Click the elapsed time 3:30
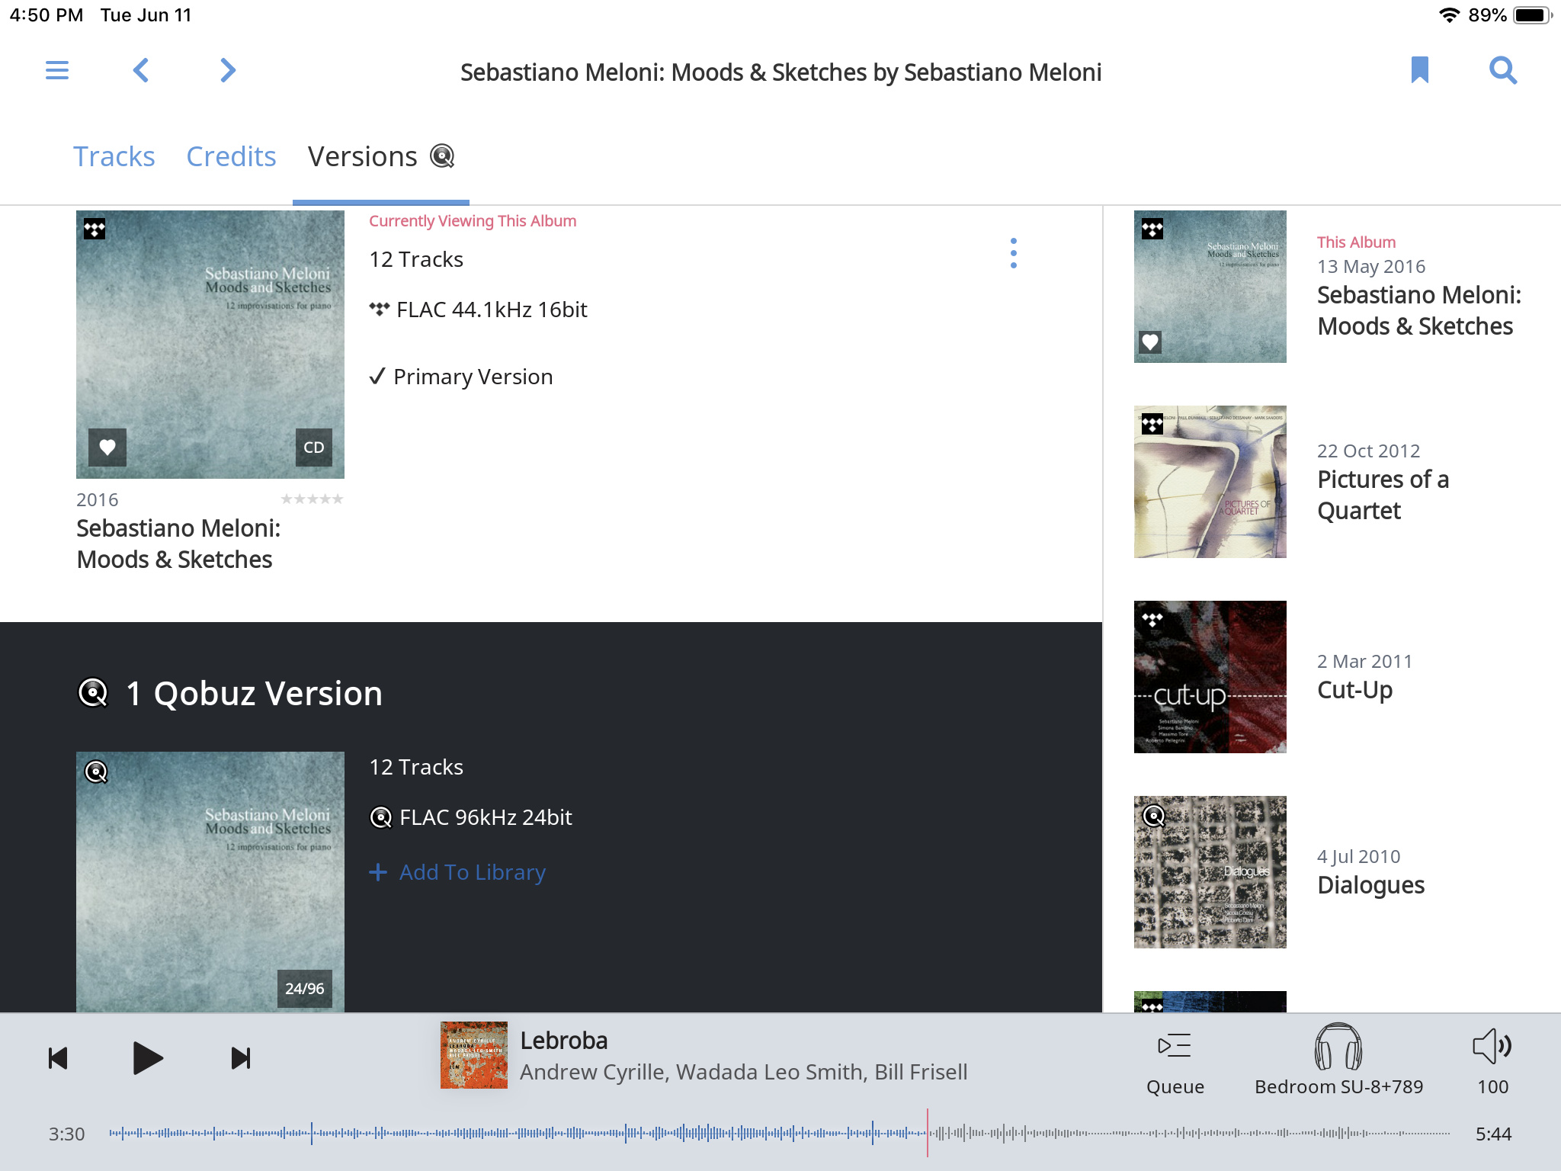The image size is (1561, 1171). (66, 1134)
